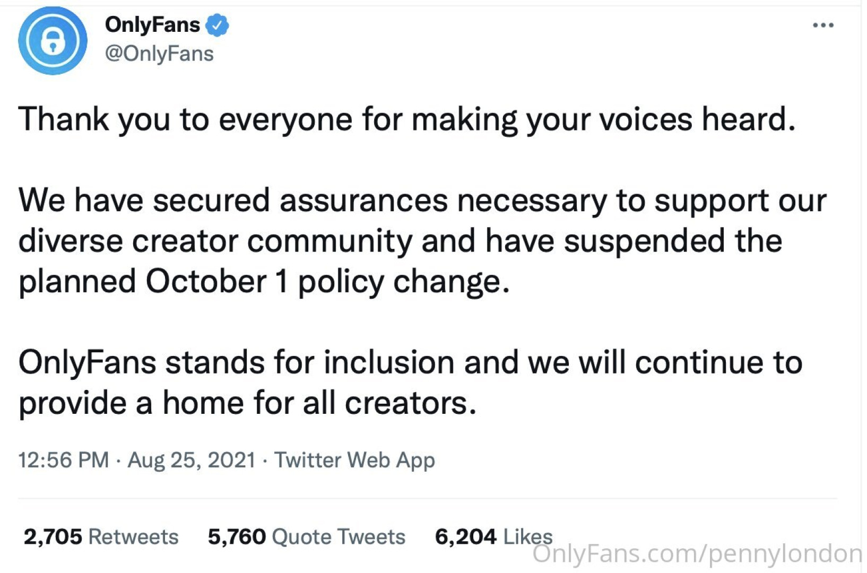The width and height of the screenshot is (867, 573).
Task: Click the padlock symbol inside the logo
Action: (53, 41)
